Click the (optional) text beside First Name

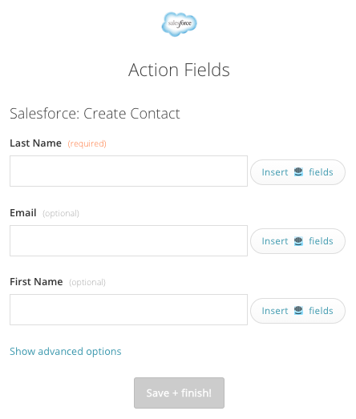point(87,283)
